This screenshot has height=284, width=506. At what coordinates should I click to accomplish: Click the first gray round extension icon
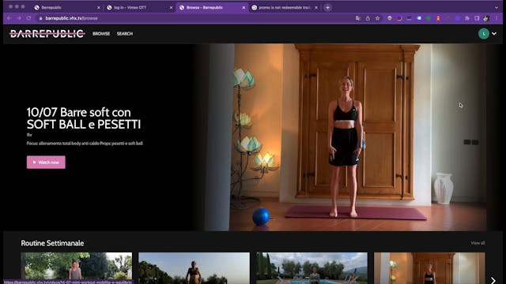pyautogui.click(x=390, y=18)
